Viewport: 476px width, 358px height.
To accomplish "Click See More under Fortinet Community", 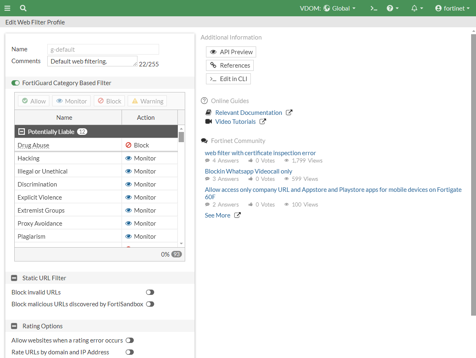I will 218,215.
